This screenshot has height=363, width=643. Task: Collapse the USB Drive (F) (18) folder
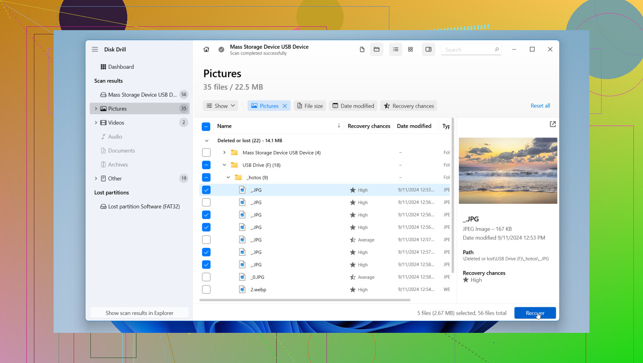click(224, 165)
